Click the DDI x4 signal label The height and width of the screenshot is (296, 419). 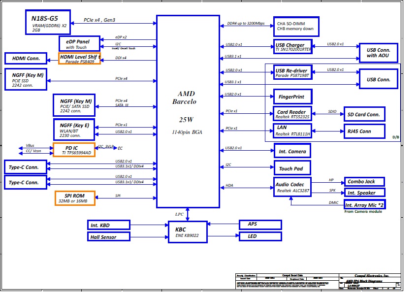pyautogui.click(x=121, y=58)
